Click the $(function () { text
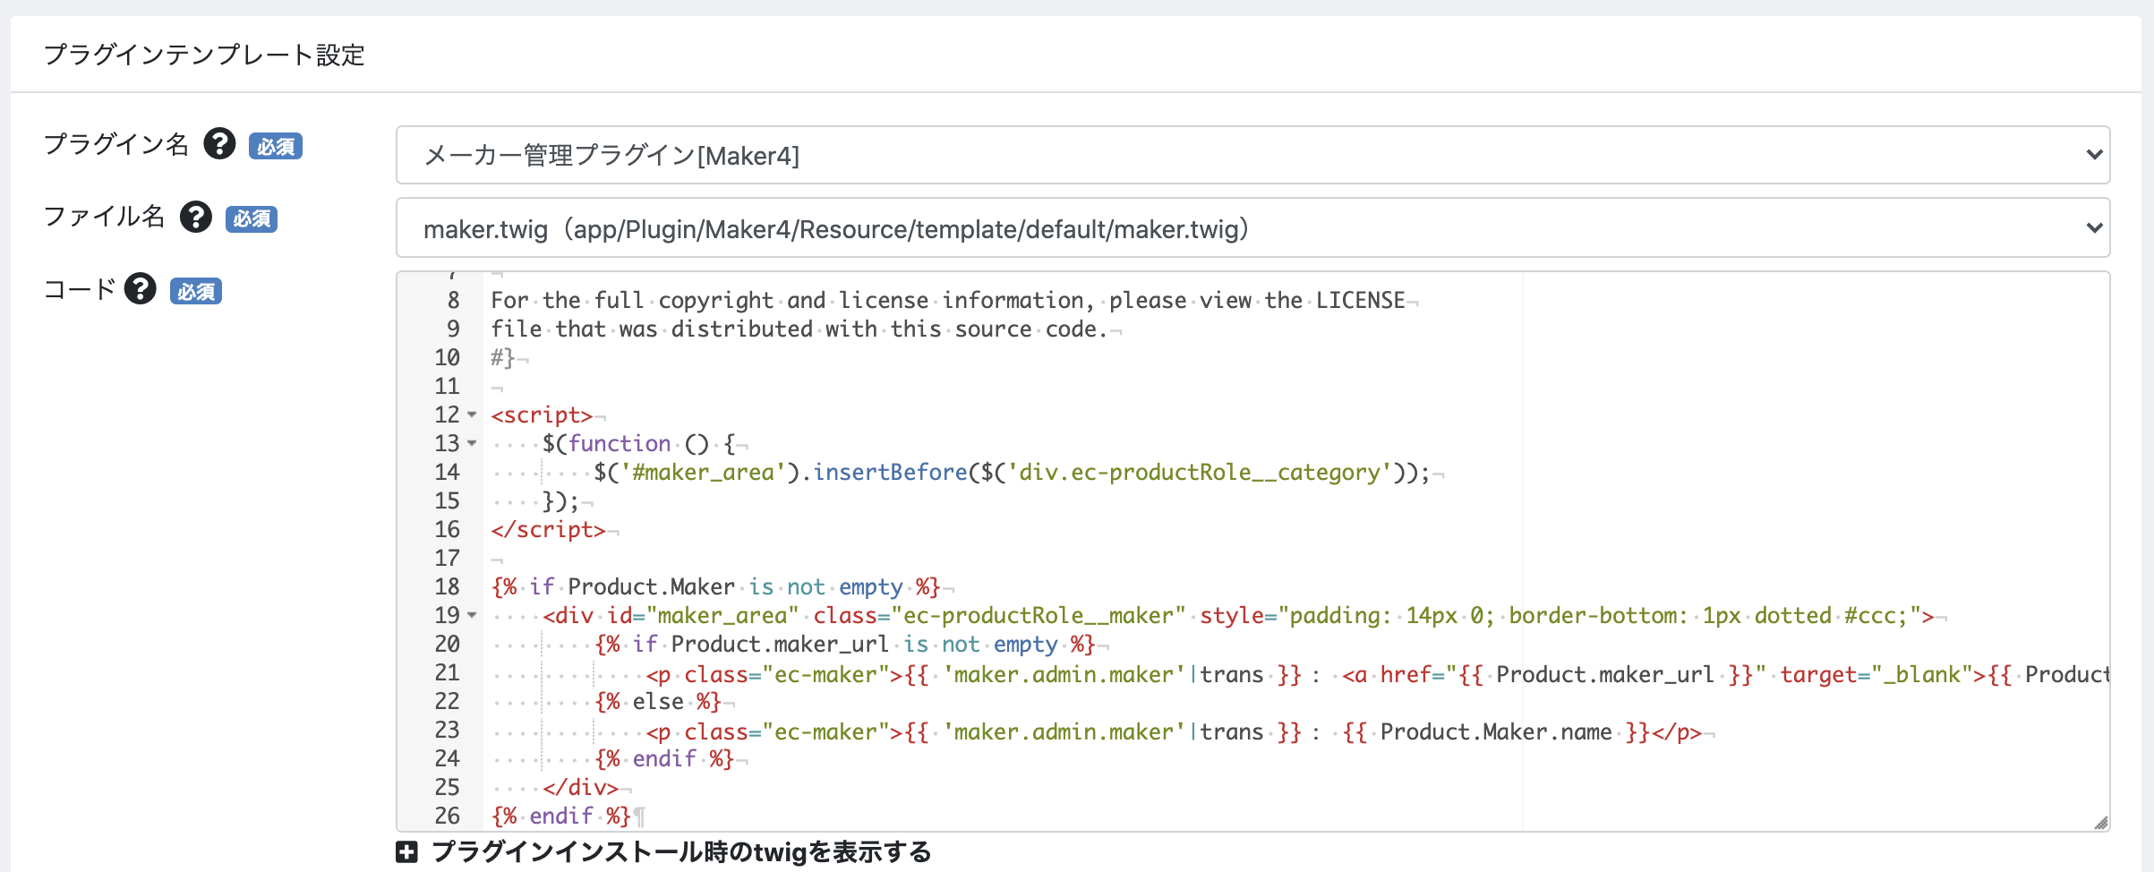 638,443
